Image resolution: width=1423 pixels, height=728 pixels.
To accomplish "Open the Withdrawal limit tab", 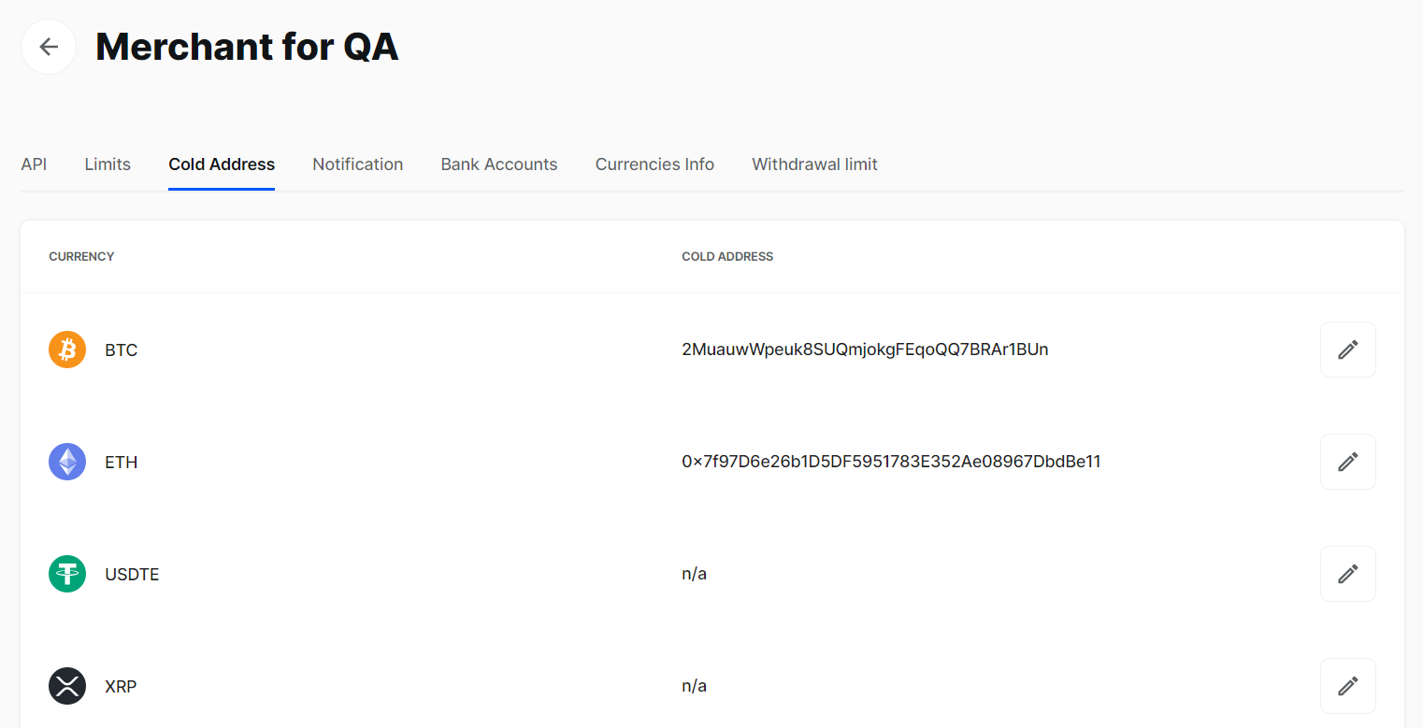I will point(814,164).
